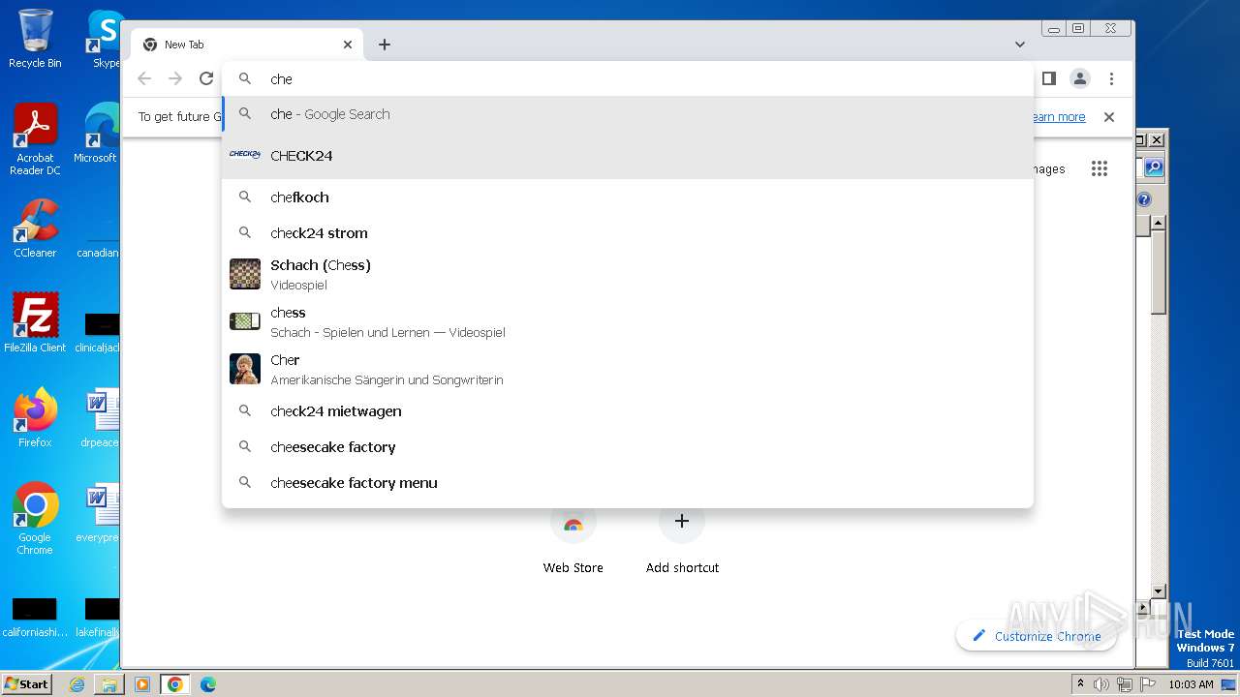Open Chrome three-dot menu
The height and width of the screenshot is (697, 1240).
pyautogui.click(x=1111, y=78)
